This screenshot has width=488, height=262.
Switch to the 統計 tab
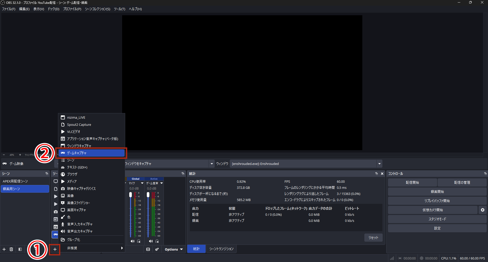pyautogui.click(x=196, y=249)
